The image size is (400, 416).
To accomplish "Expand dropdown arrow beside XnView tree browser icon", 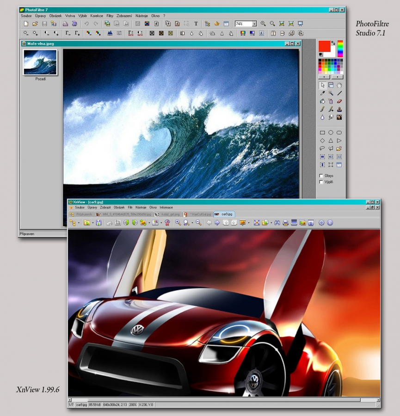I will (79, 223).
